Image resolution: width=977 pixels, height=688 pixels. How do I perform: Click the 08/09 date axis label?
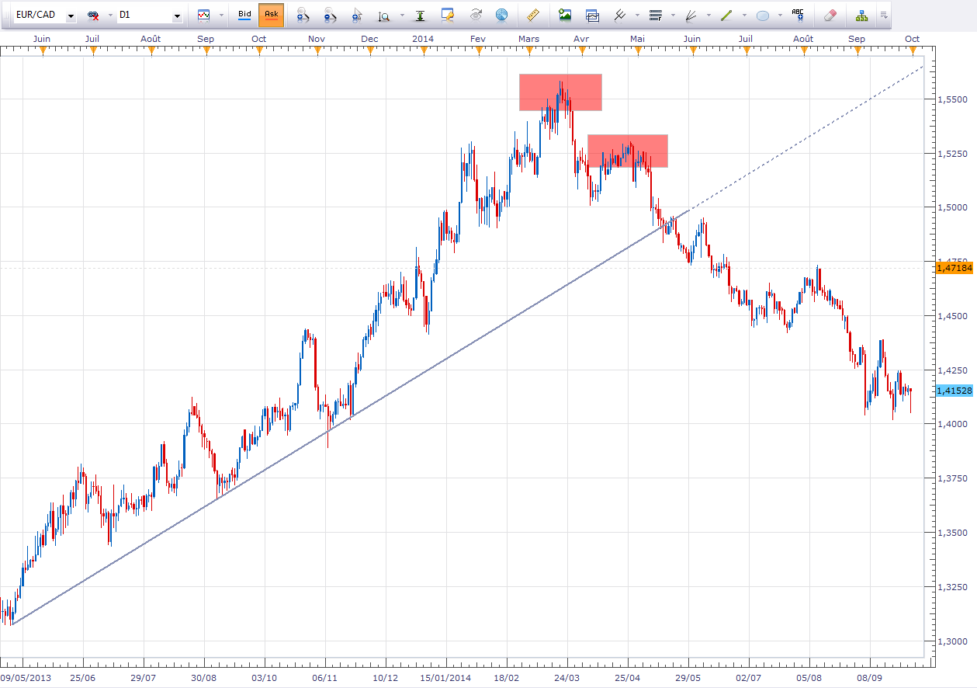tap(869, 677)
